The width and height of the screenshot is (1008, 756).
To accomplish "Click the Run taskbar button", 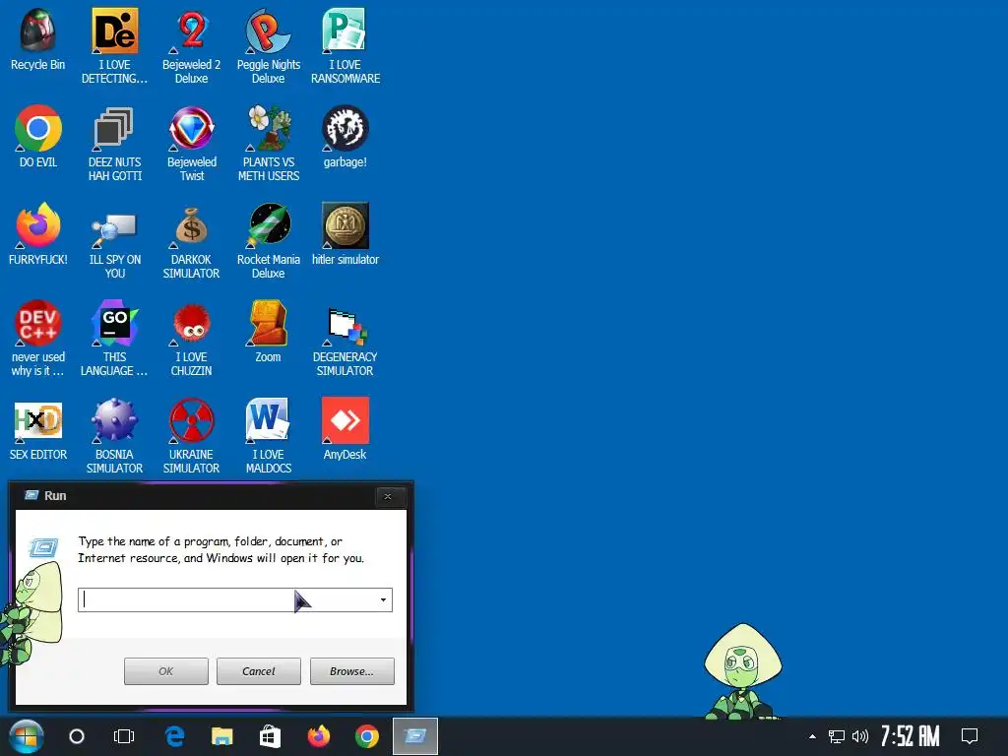I will 415,736.
